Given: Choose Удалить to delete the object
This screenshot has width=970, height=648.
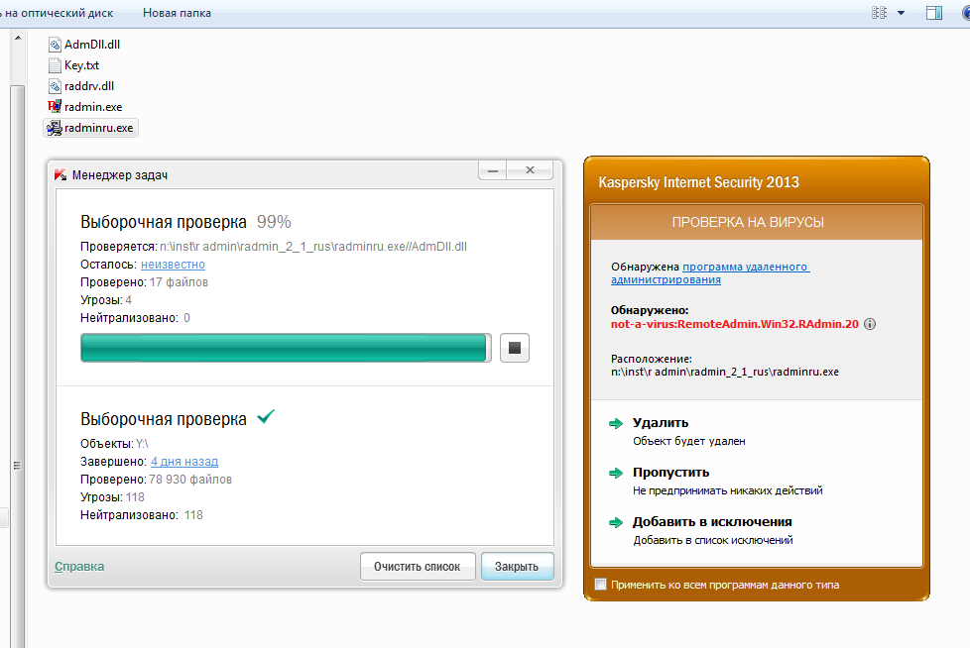Looking at the screenshot, I should click(661, 423).
